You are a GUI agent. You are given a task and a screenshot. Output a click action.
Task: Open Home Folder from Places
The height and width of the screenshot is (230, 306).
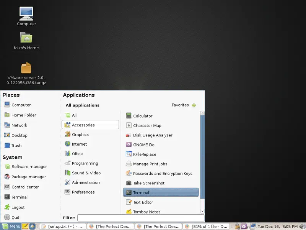(20, 115)
